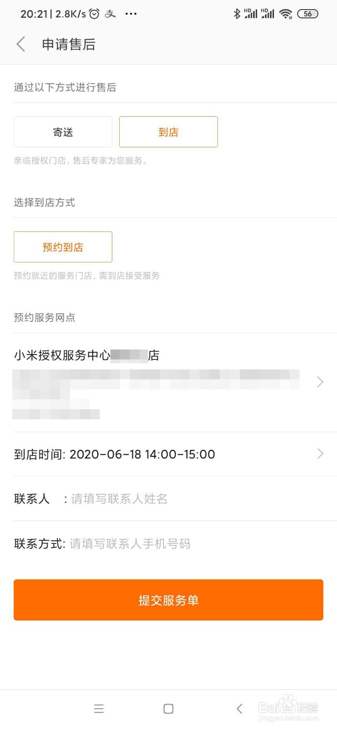Tap the home square navigation icon

(168, 709)
